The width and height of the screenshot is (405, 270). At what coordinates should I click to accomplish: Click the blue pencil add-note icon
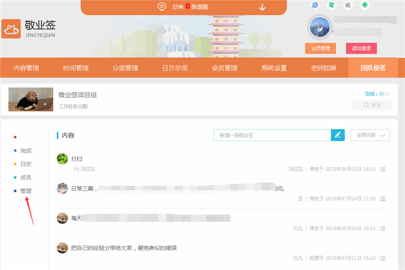coord(338,135)
